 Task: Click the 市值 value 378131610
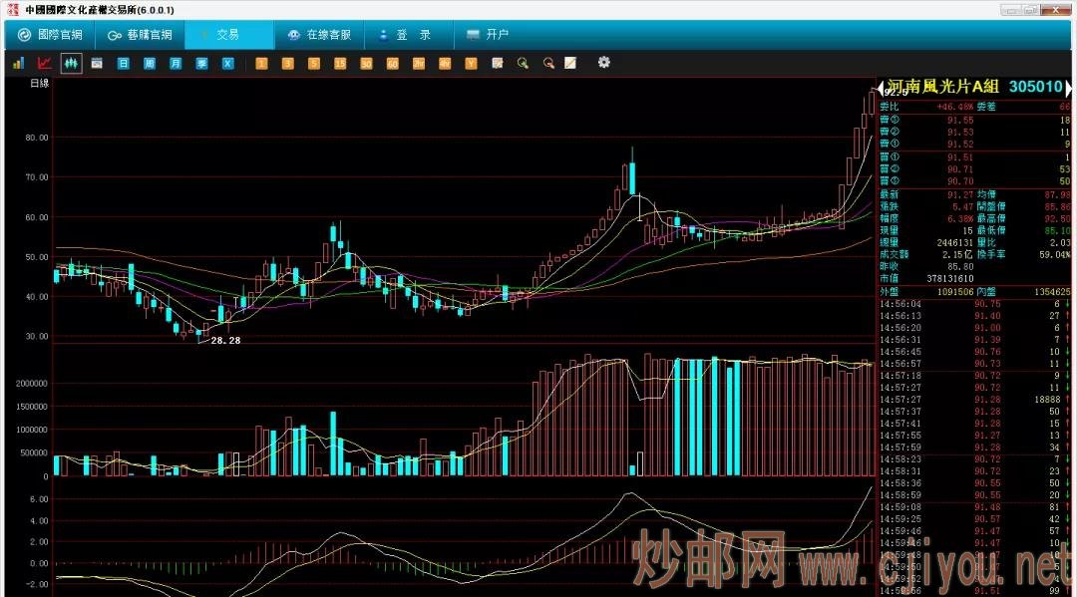point(950,279)
